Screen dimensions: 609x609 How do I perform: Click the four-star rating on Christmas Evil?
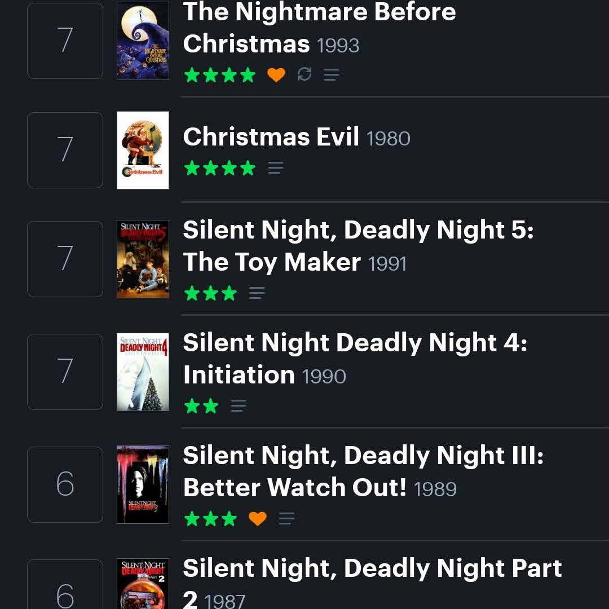click(220, 168)
